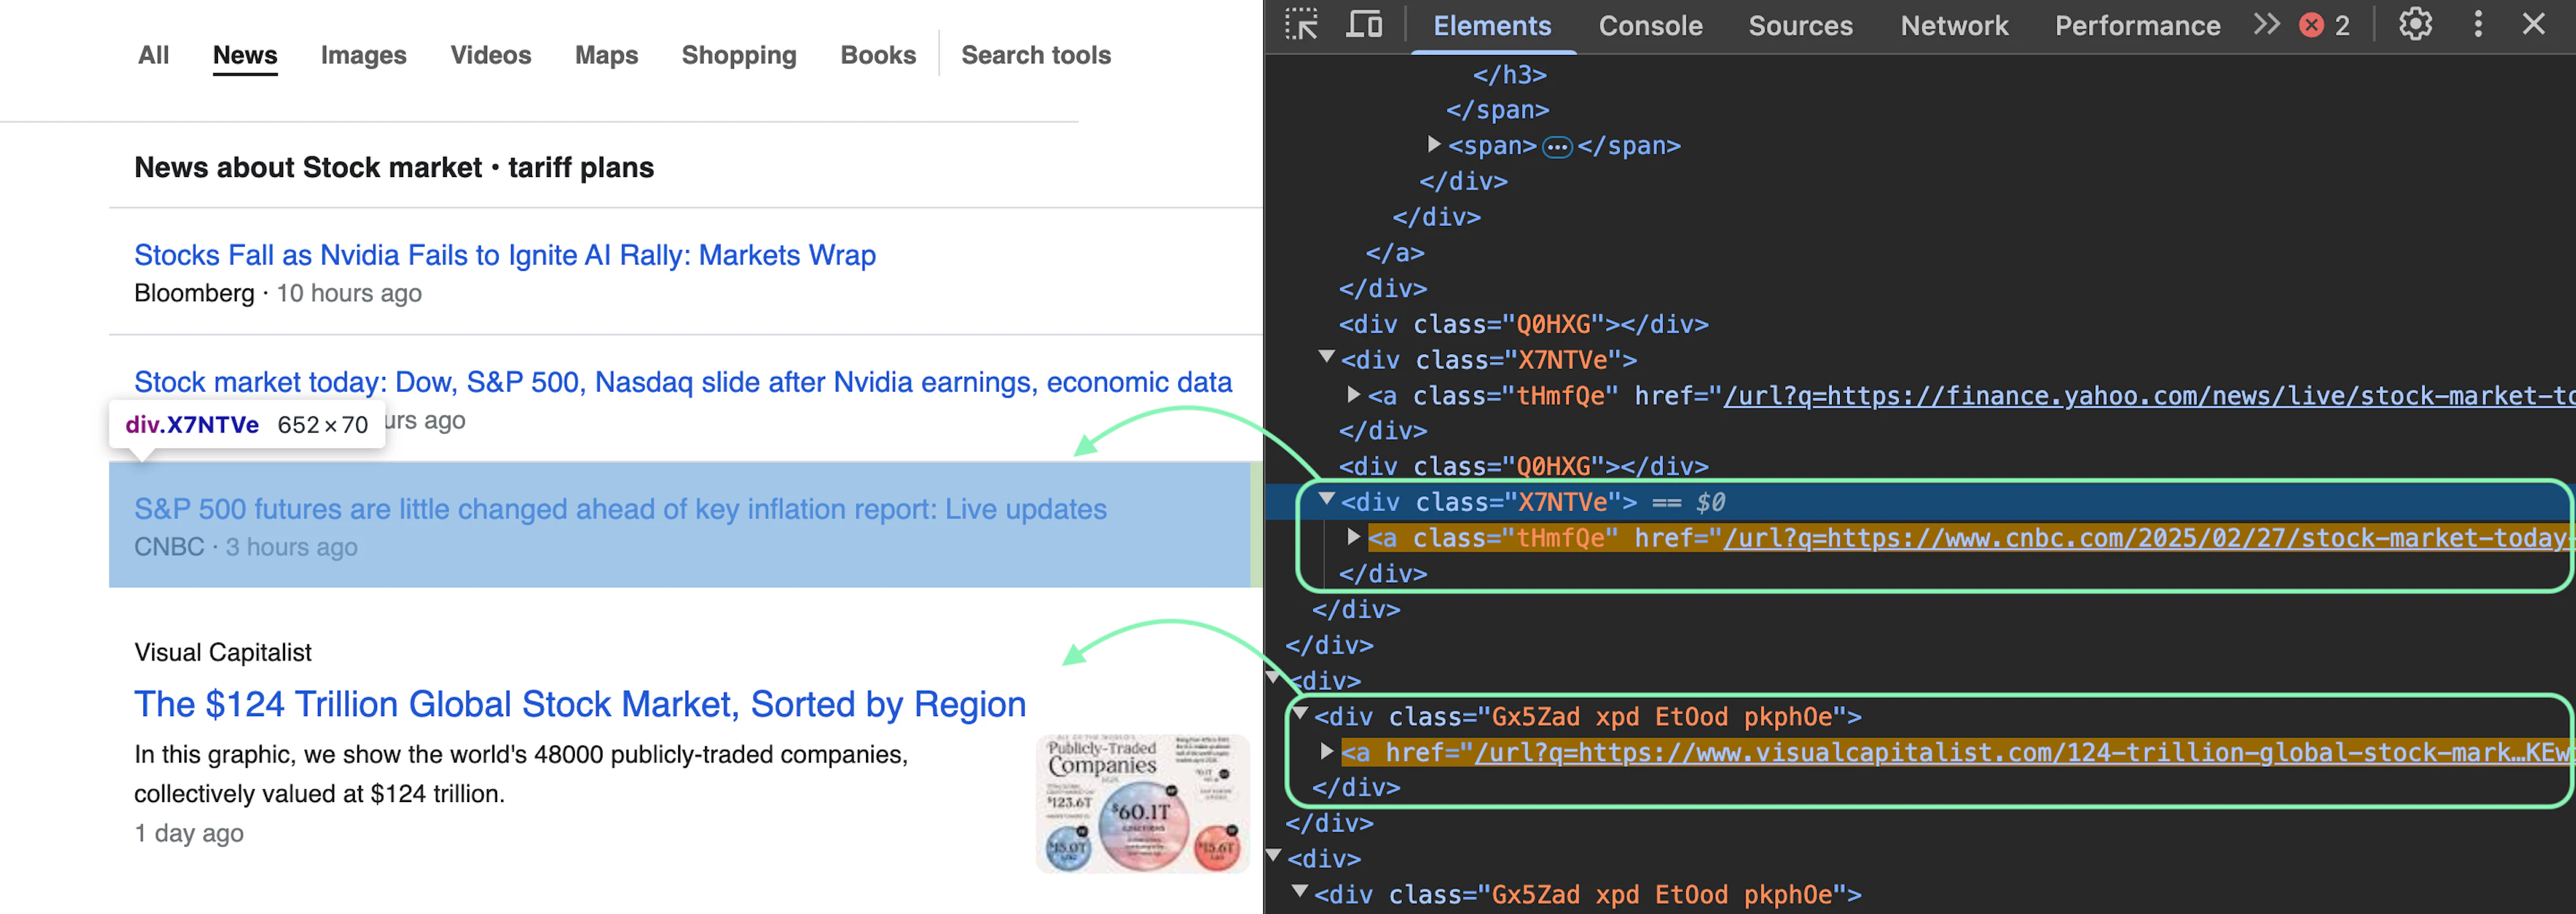Click the Visual Capitalist infographic thumbnail
The width and height of the screenshot is (2576, 914).
pyautogui.click(x=1142, y=804)
